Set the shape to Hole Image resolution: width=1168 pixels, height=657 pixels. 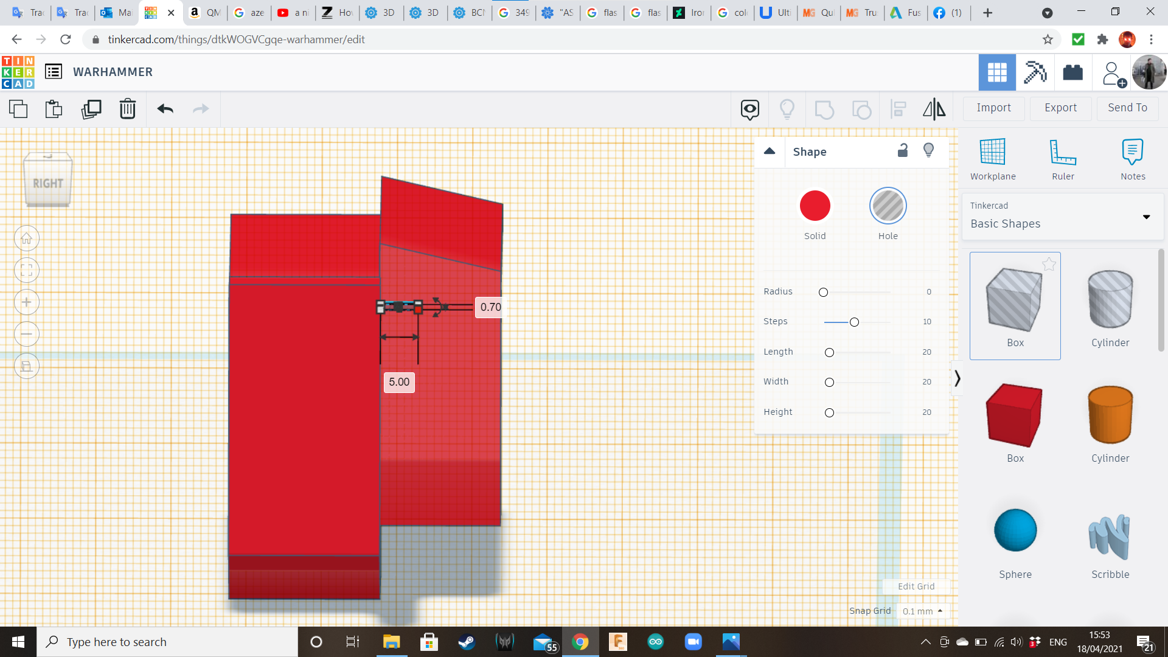coord(888,206)
